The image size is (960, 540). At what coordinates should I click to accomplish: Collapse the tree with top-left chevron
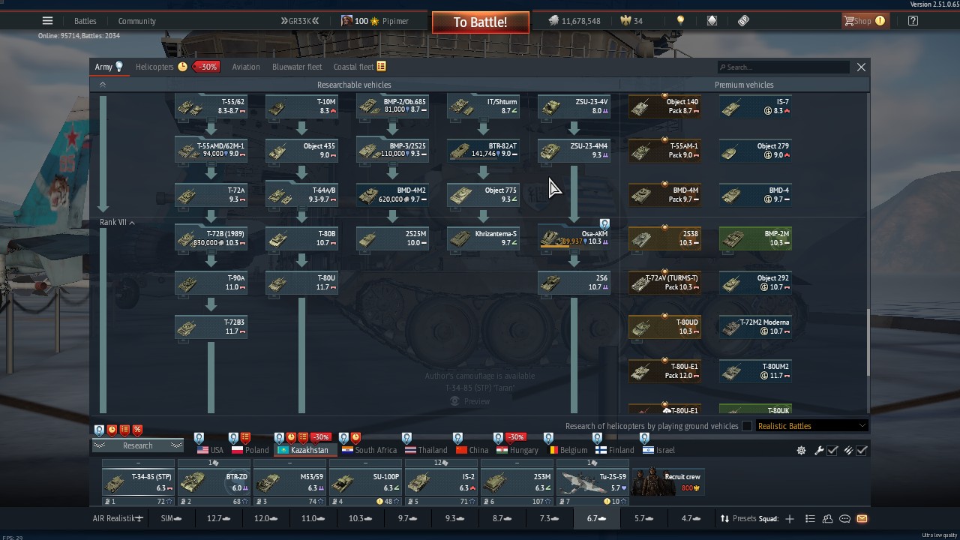pyautogui.click(x=103, y=85)
